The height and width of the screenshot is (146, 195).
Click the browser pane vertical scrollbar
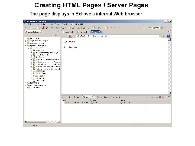[x=169, y=66]
